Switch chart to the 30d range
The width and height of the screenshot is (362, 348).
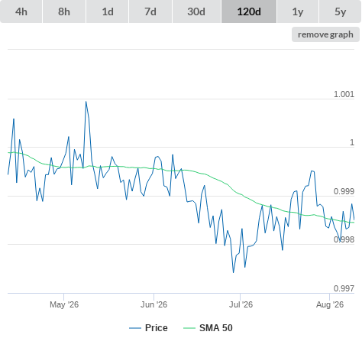click(196, 11)
